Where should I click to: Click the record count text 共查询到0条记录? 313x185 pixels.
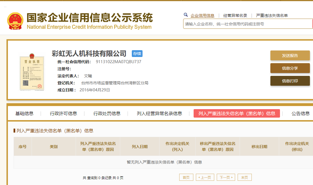click(x=97, y=178)
